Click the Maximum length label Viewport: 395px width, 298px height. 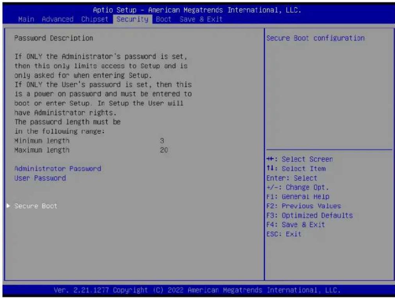pos(42,150)
